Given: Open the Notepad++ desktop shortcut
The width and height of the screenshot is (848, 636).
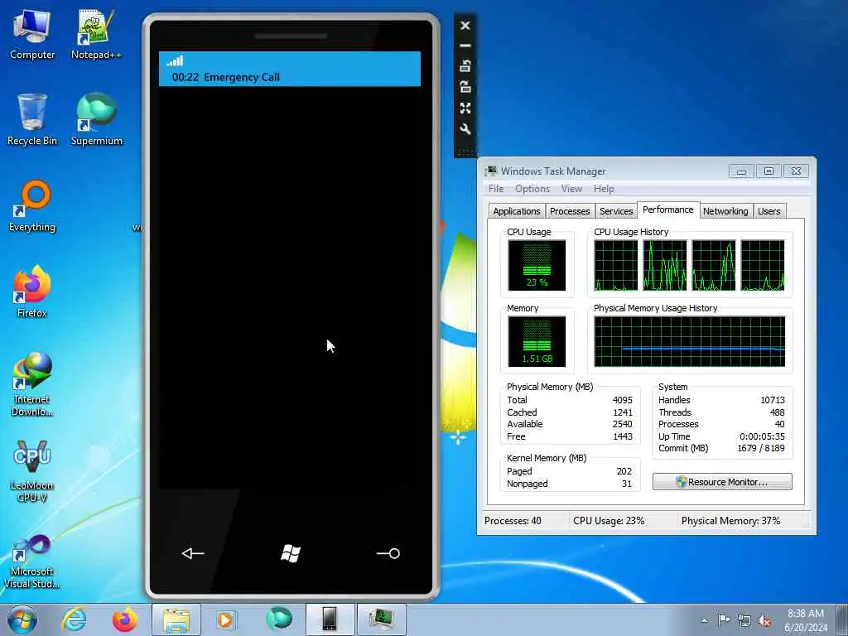Looking at the screenshot, I should click(96, 35).
